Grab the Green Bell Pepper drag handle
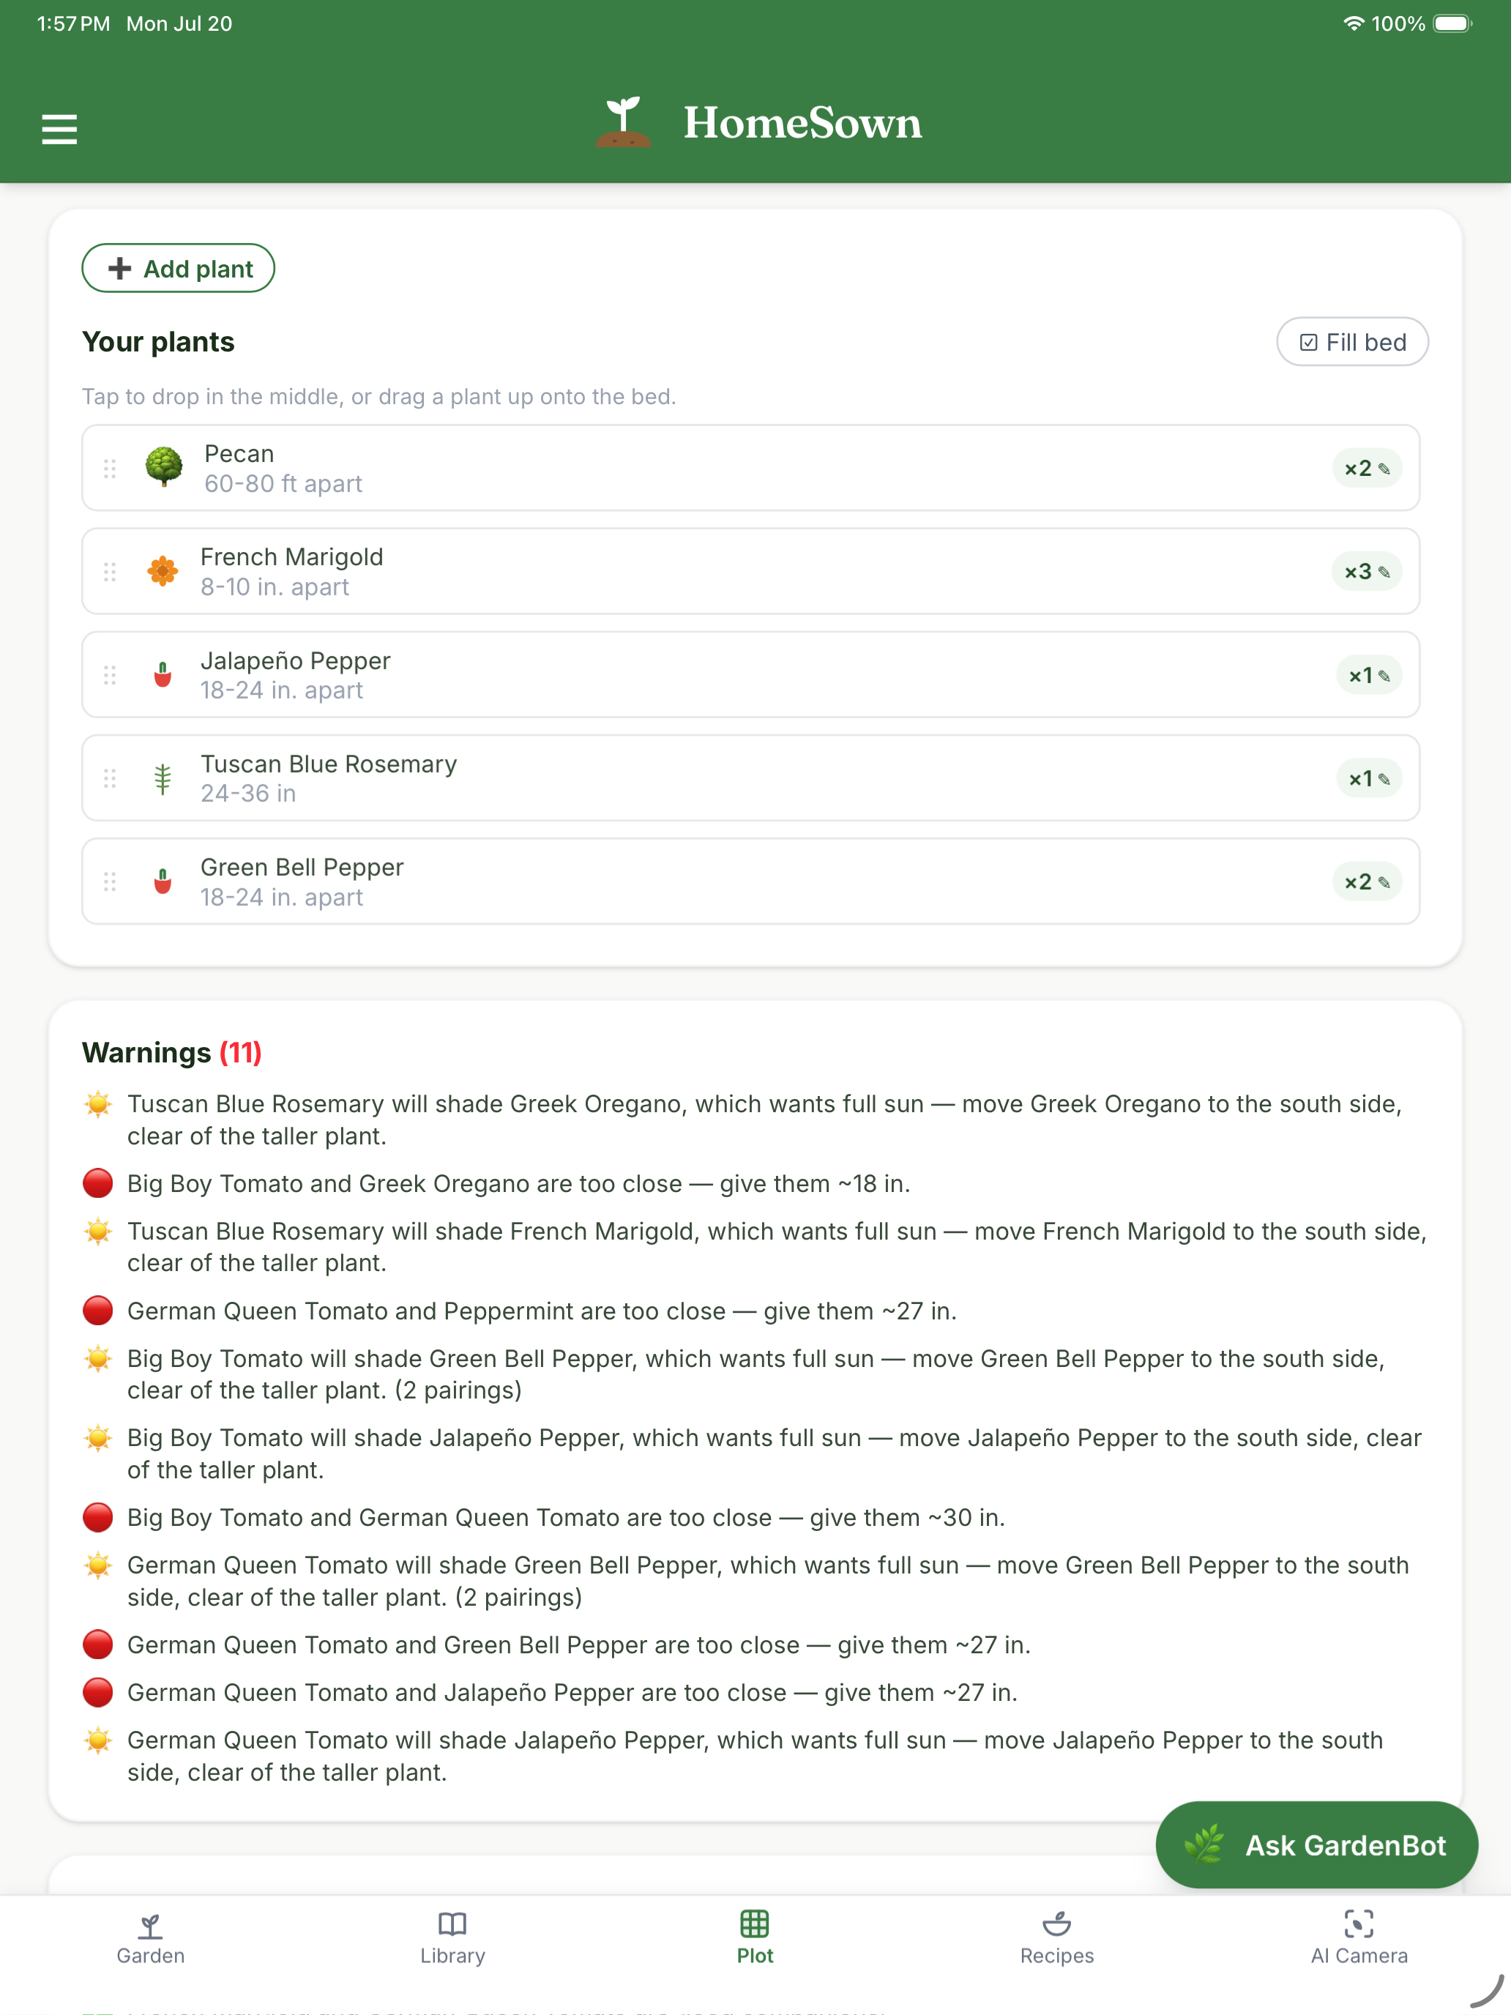This screenshot has height=2015, width=1511. click(111, 882)
